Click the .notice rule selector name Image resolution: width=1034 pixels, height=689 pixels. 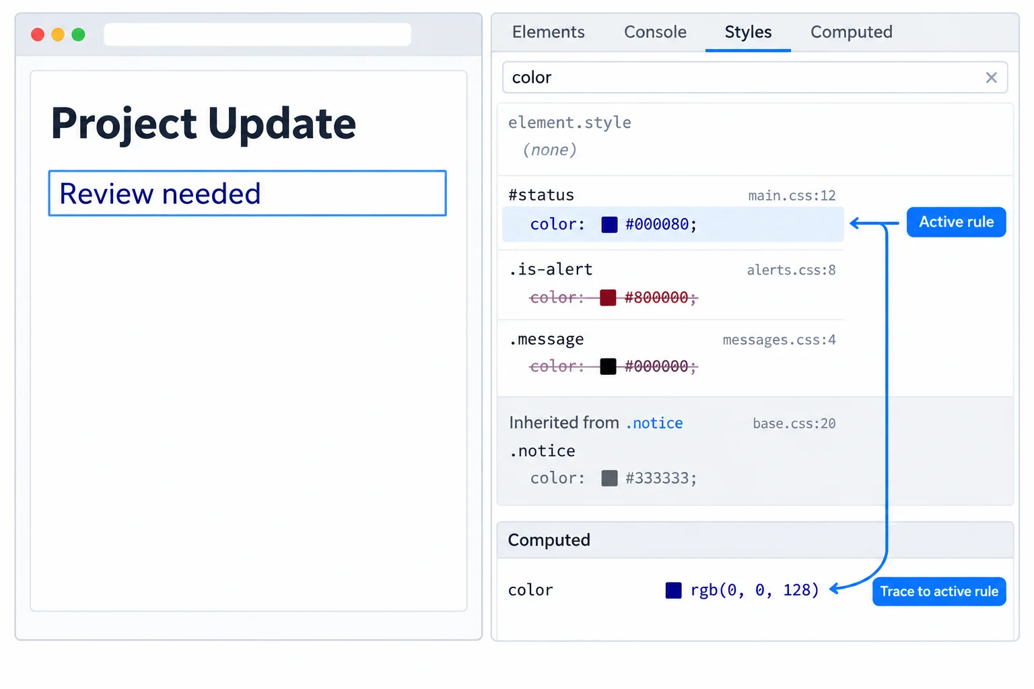coord(542,451)
